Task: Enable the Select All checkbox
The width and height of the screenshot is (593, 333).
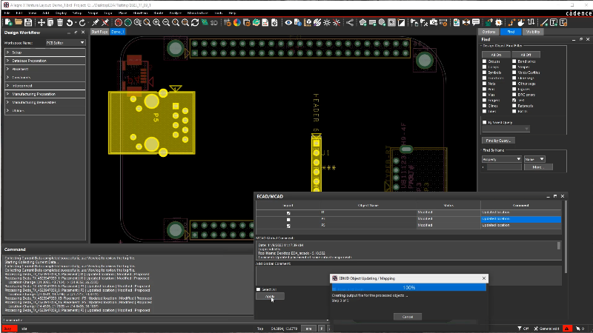Action: (x=258, y=289)
